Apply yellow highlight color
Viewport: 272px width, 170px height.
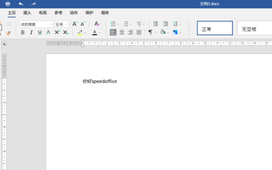pyautogui.click(x=80, y=32)
